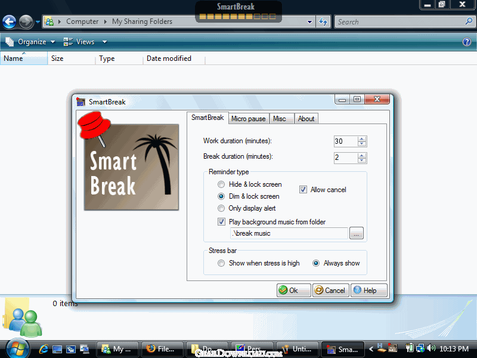Image resolution: width=477 pixels, height=358 pixels.
Task: Decrease Work duration with down arrow
Action: [362, 144]
